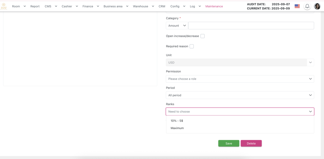The width and height of the screenshot is (324, 159).
Task: Enable the Open increase/decrease checkbox
Action: click(x=202, y=36)
